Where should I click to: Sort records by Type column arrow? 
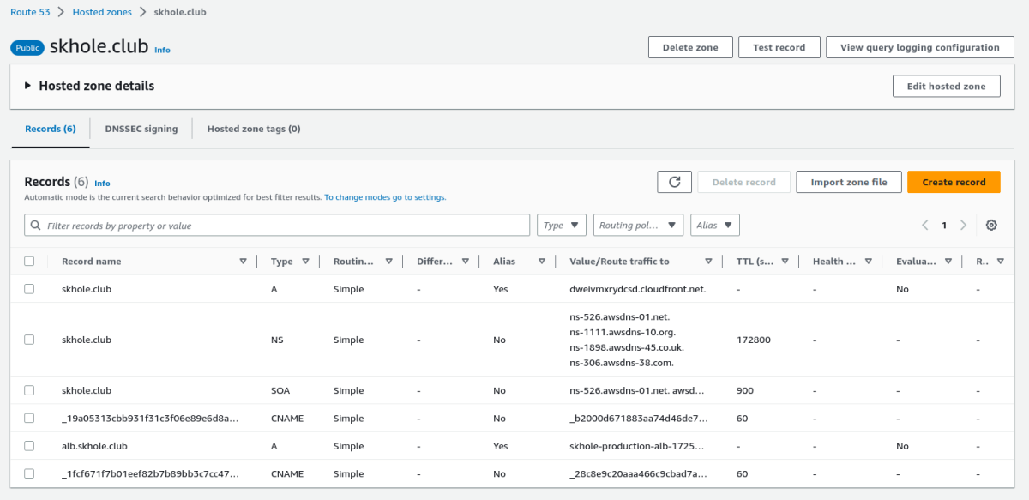click(x=305, y=262)
